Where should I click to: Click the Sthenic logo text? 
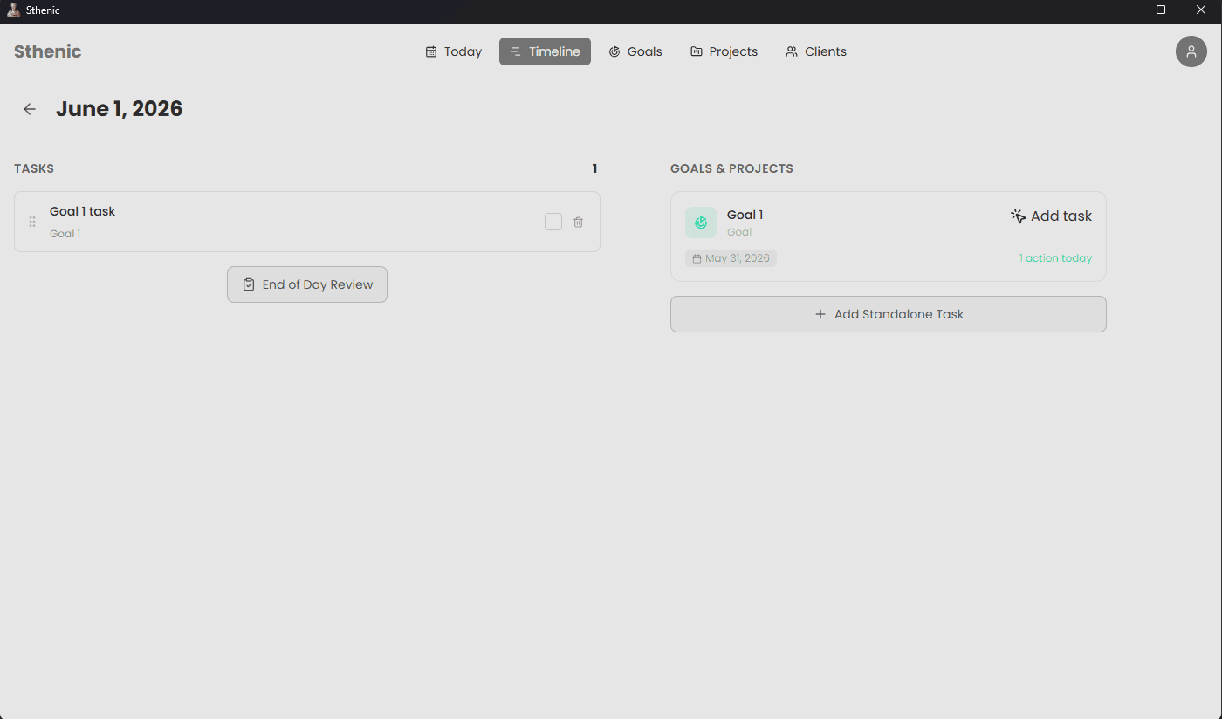point(48,51)
